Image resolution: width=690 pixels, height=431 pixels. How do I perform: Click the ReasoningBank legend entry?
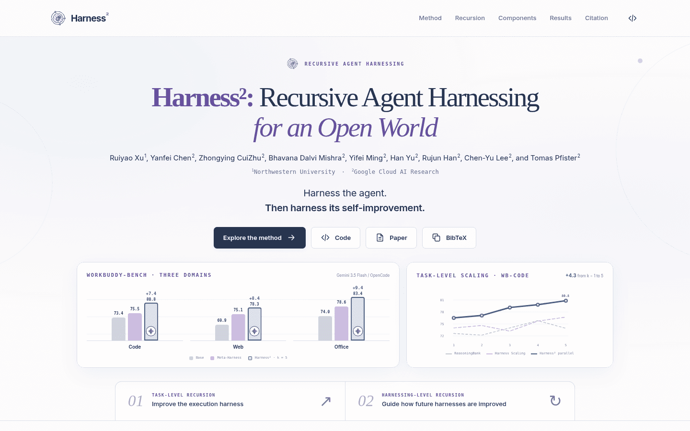(463, 353)
